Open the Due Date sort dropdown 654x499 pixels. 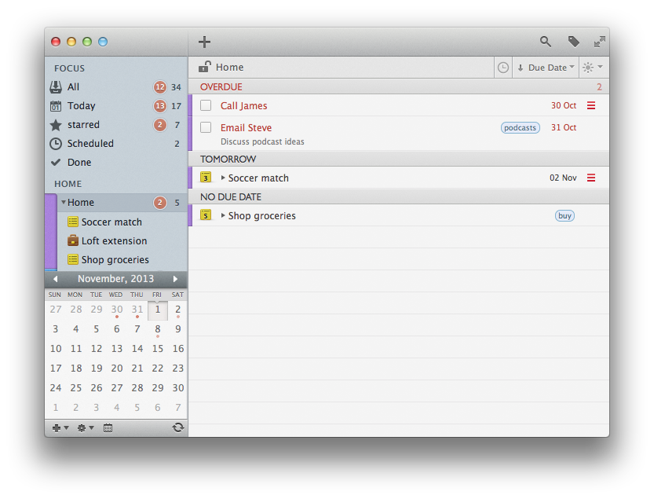546,68
